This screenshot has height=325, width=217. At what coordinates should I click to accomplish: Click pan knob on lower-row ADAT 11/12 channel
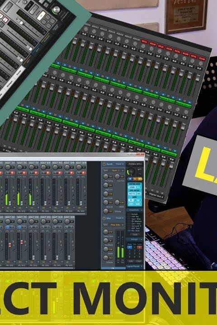tap(43, 221)
